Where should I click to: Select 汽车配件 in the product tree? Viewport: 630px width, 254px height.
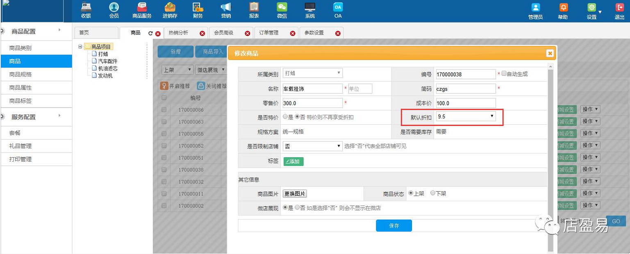click(x=107, y=61)
